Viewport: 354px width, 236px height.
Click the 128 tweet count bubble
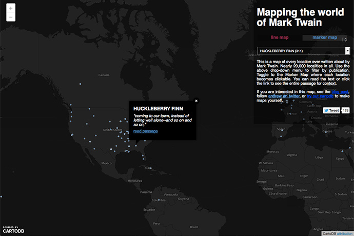(345, 110)
